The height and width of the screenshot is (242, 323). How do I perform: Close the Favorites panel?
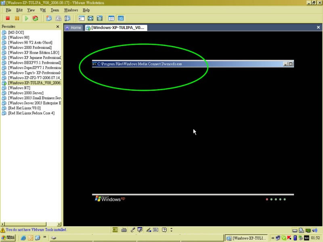58,27
